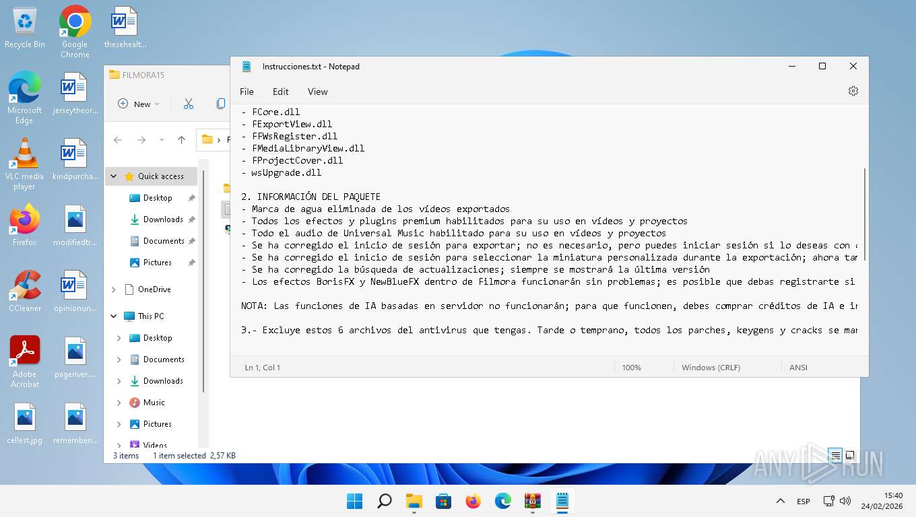
Task: Click the Notepad vertical scrollbar
Action: coord(865,215)
